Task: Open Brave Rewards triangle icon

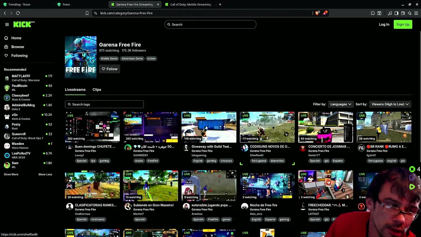Action: click(325, 13)
